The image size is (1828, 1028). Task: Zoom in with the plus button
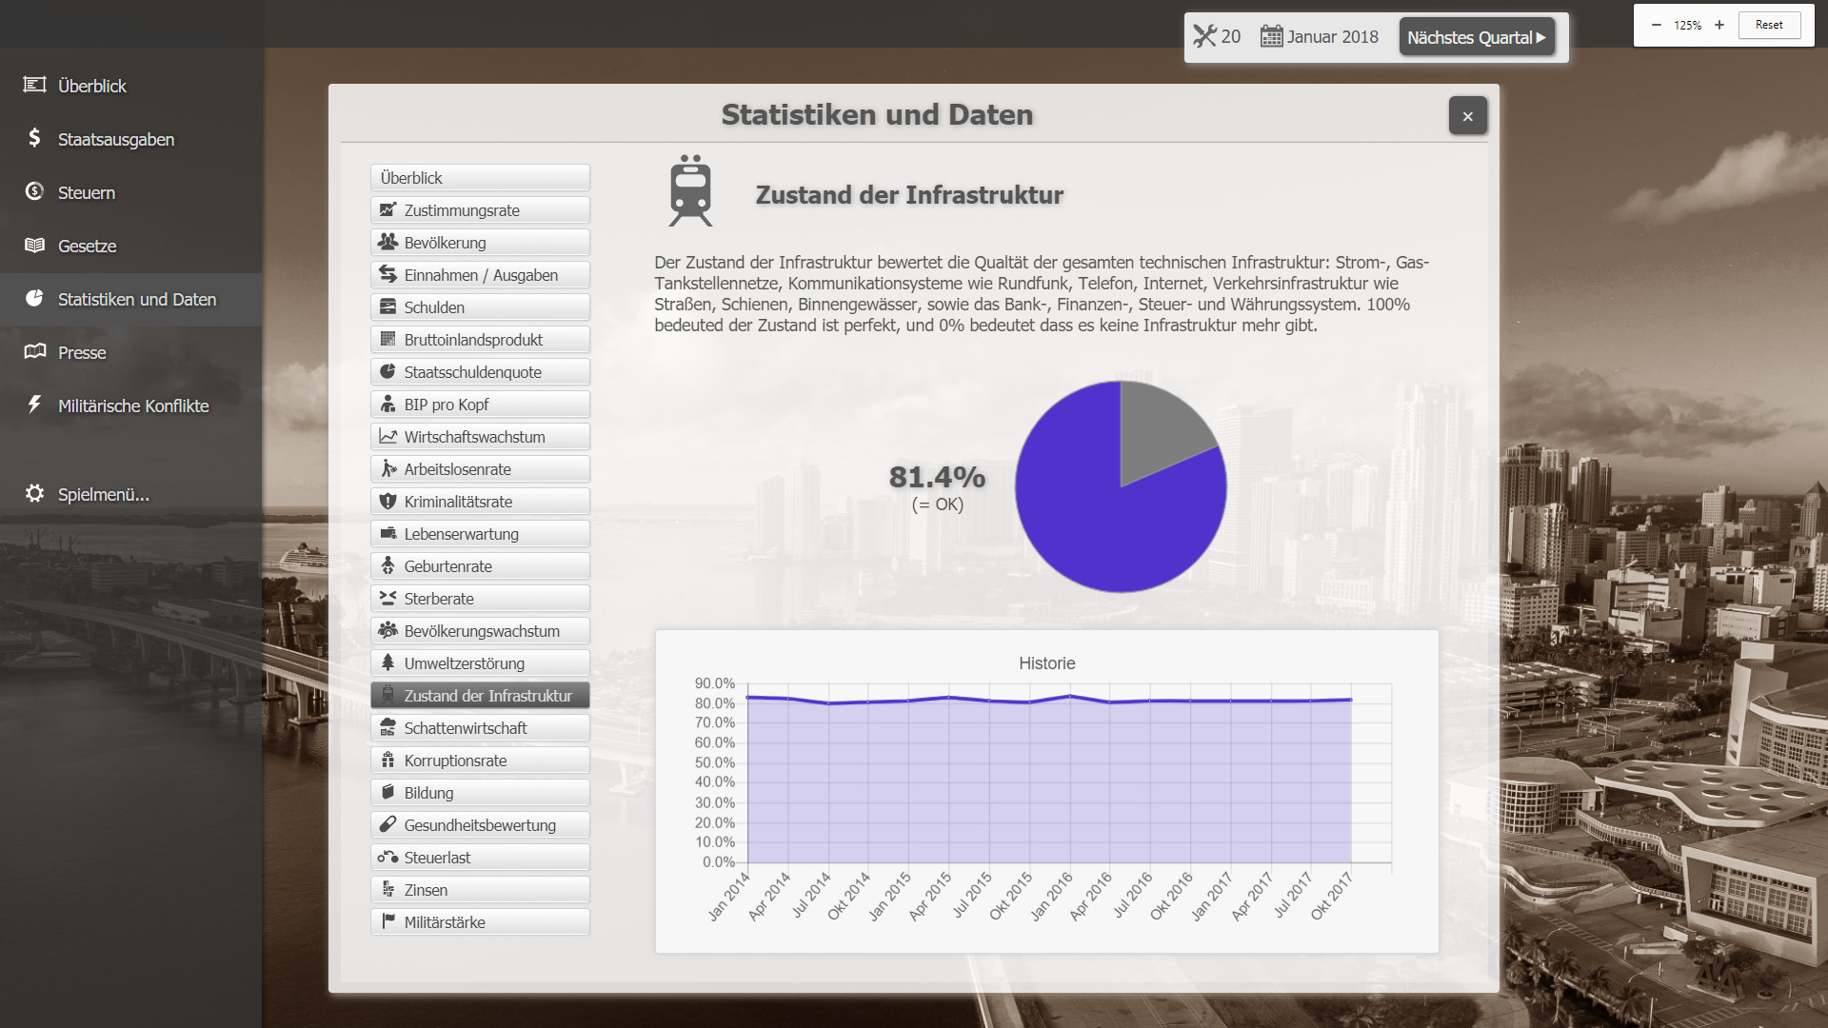pos(1719,25)
